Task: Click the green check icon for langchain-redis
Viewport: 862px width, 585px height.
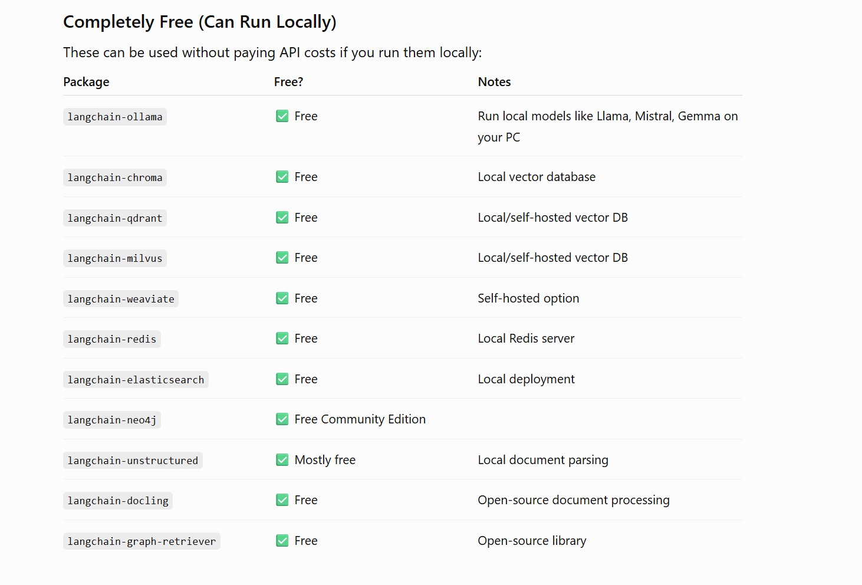Action: [x=282, y=338]
